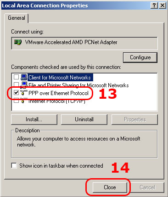Click the question mark help icon in the title bar
The width and height of the screenshot is (168, 197).
click(154, 6)
